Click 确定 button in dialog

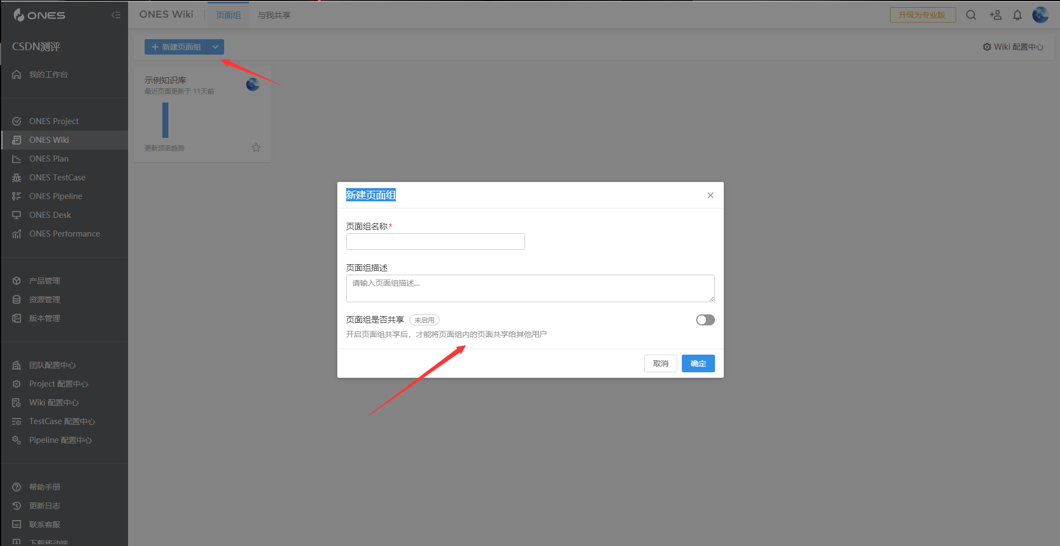tap(698, 363)
